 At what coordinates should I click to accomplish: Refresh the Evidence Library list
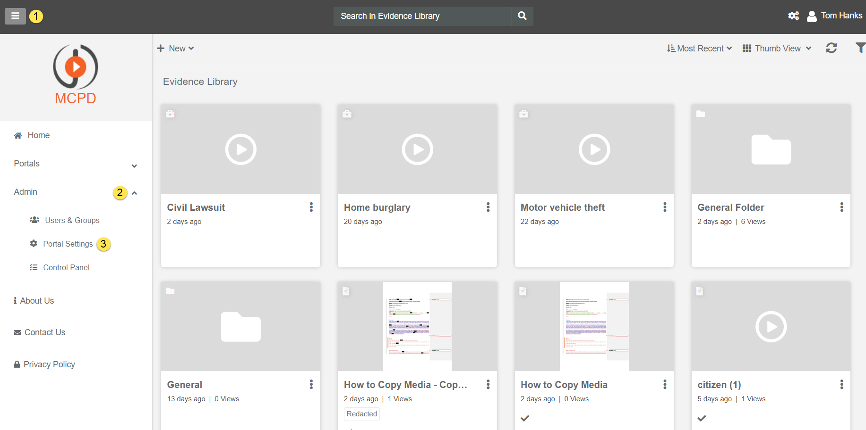click(x=831, y=48)
